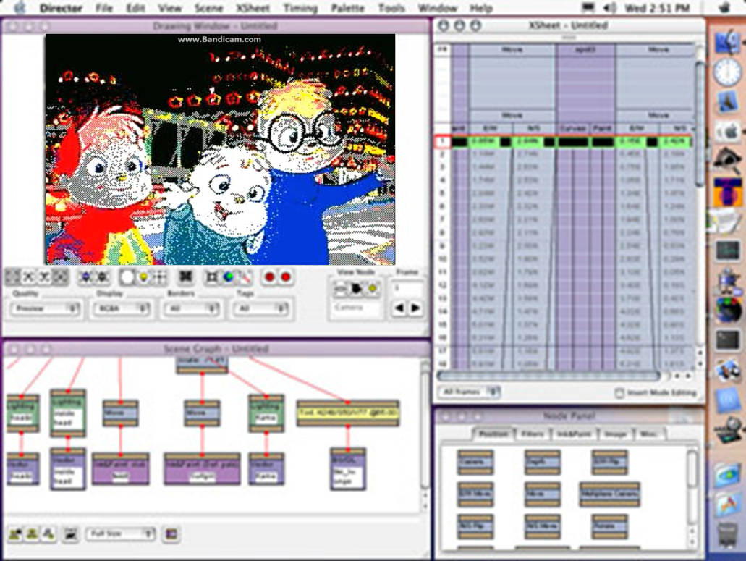Viewport: 746px width, 561px height.
Task: Click the green lighting node labeled inside head
Action: 68,413
